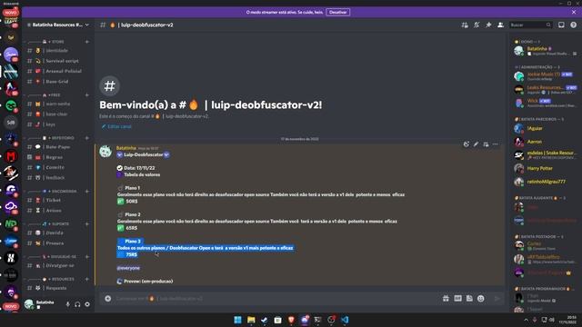Add channel to RESOURCES category
This screenshot has width=582, height=327.
coord(87,279)
